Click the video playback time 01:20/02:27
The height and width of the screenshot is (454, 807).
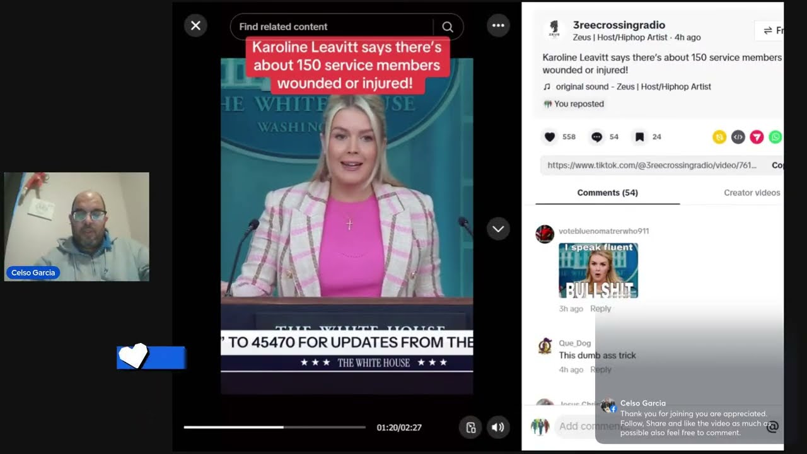[x=399, y=428]
